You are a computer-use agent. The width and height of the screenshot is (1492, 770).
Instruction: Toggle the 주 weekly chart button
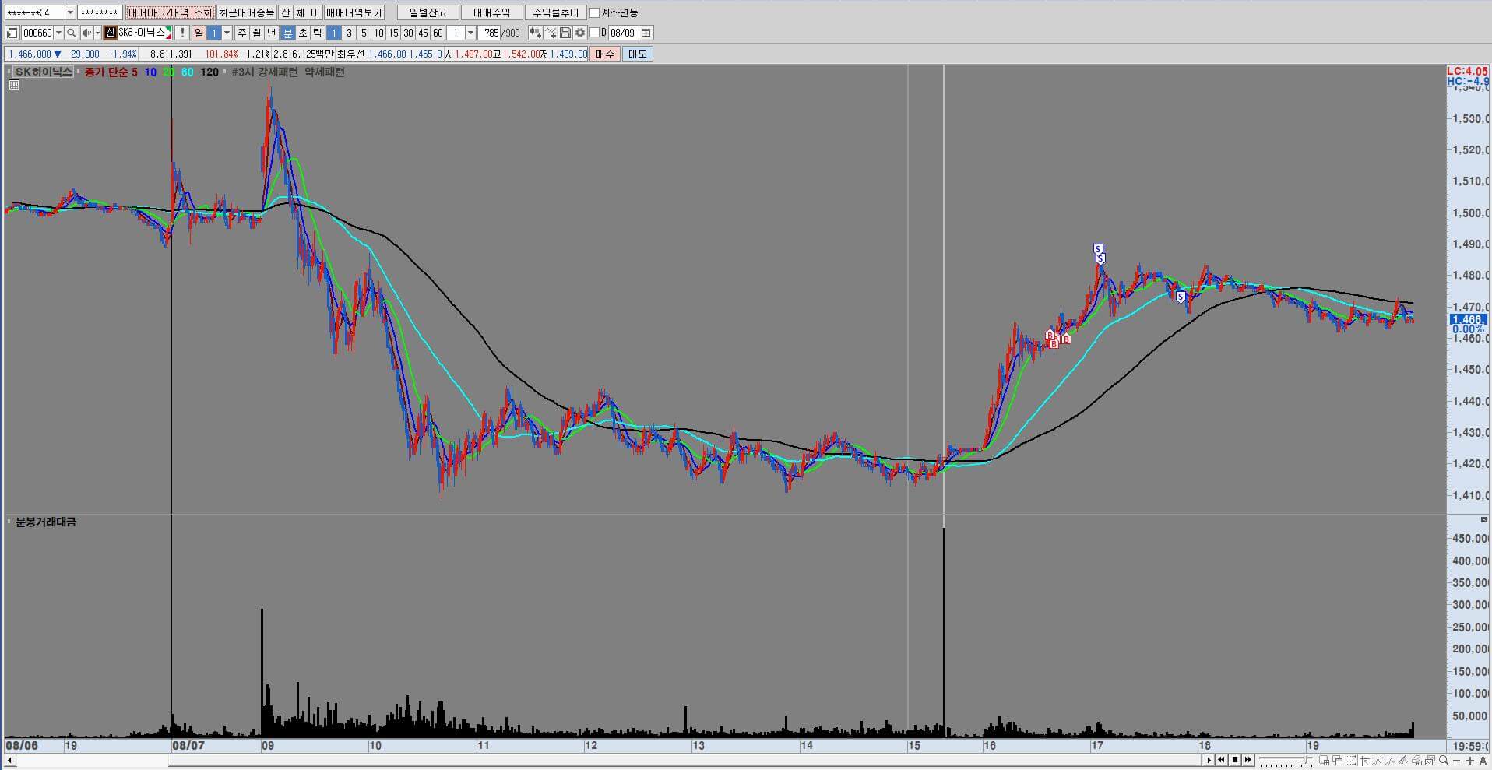[x=242, y=33]
